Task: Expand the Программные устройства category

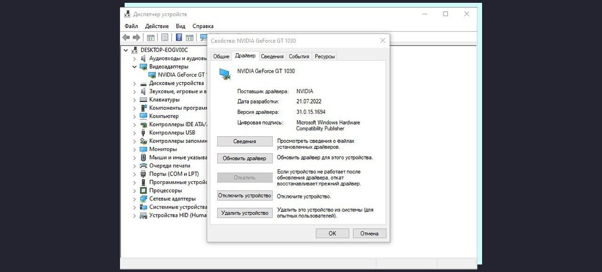Action: (135, 182)
